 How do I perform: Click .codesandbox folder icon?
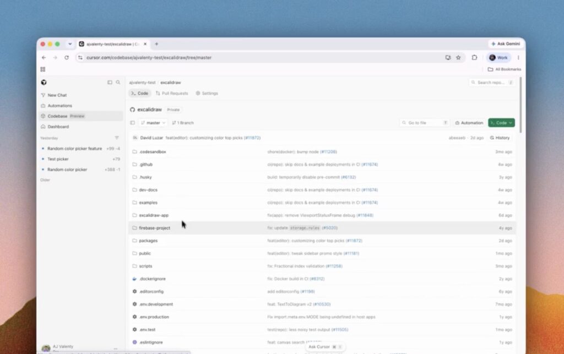coord(134,151)
